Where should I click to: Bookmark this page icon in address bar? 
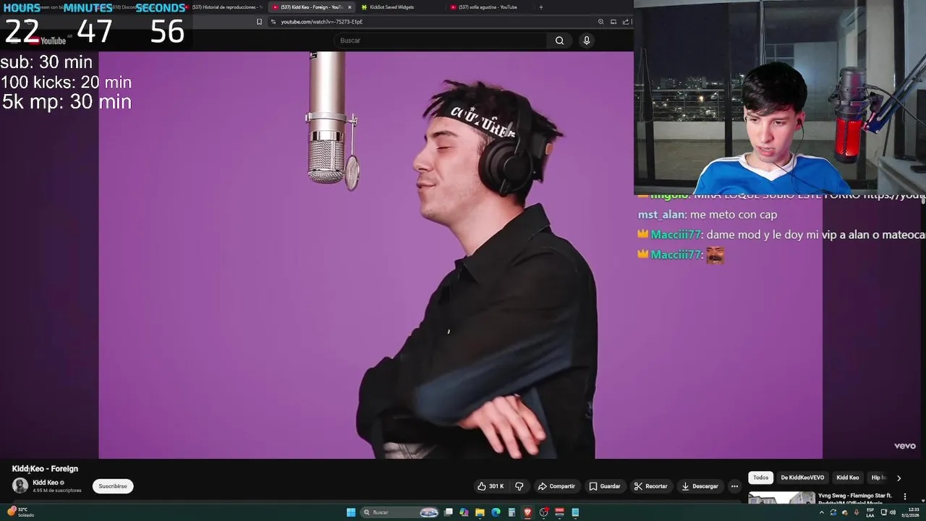(259, 22)
